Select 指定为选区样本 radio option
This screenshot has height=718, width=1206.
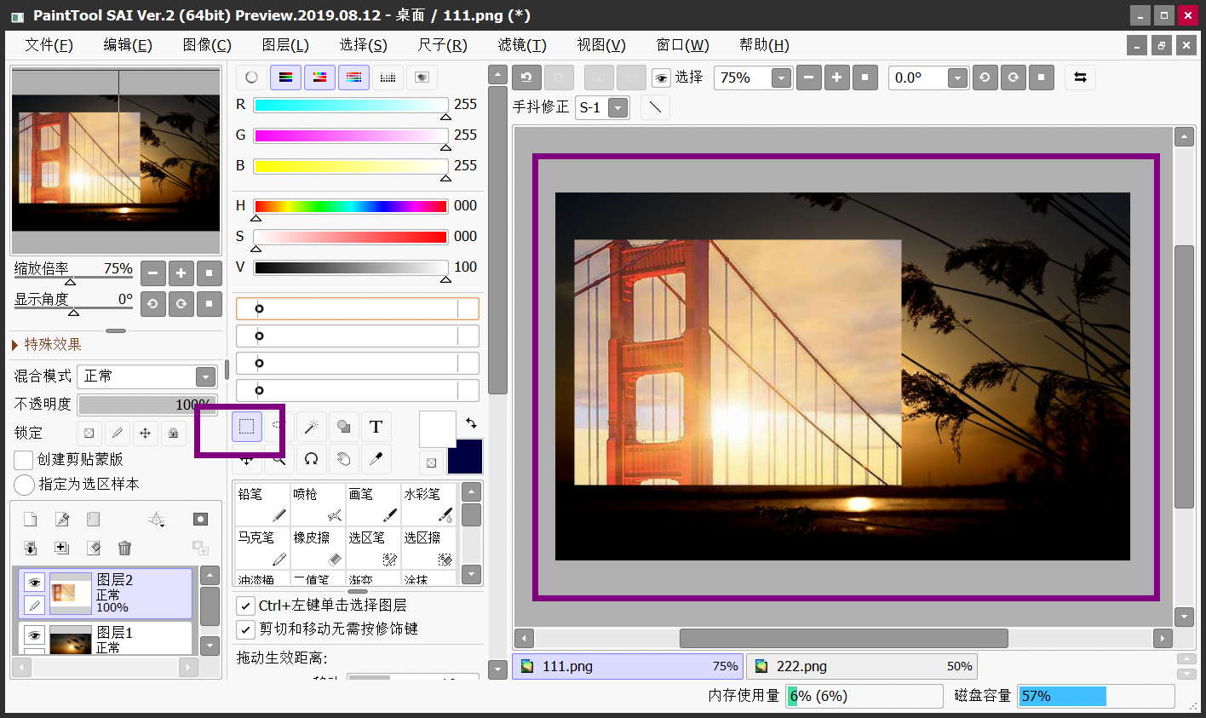pyautogui.click(x=24, y=485)
